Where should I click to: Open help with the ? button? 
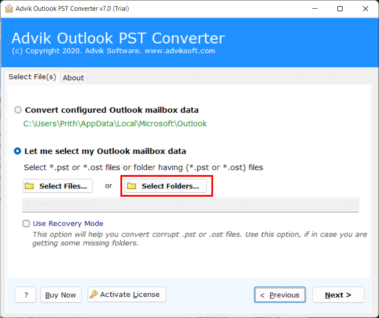click(x=26, y=295)
